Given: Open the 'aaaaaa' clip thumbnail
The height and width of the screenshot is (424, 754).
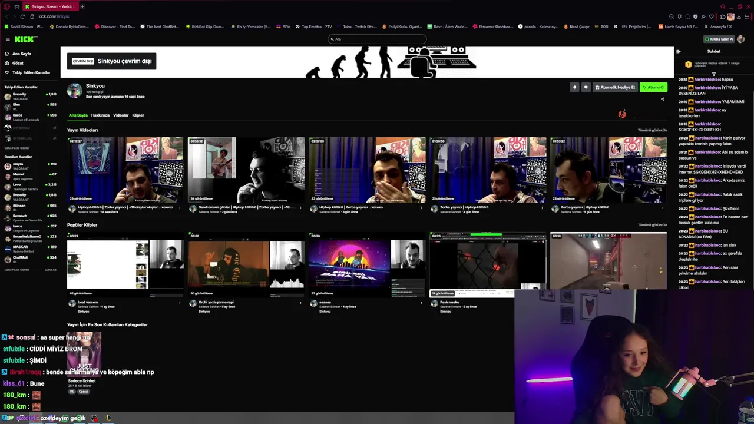Looking at the screenshot, I should 367,265.
